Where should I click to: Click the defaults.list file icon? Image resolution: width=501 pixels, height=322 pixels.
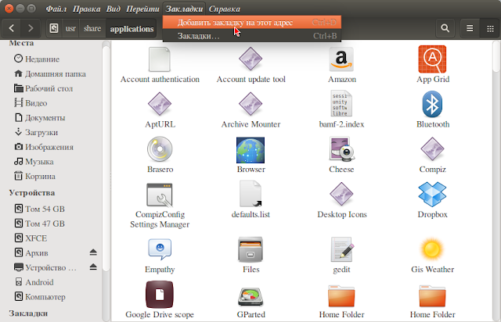click(250, 194)
